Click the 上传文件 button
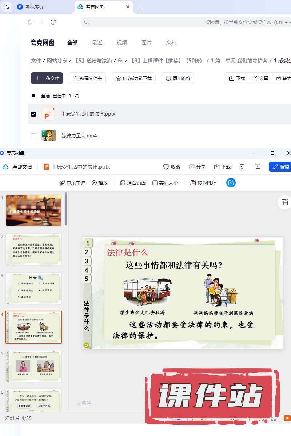The height and width of the screenshot is (436, 291). [47, 78]
